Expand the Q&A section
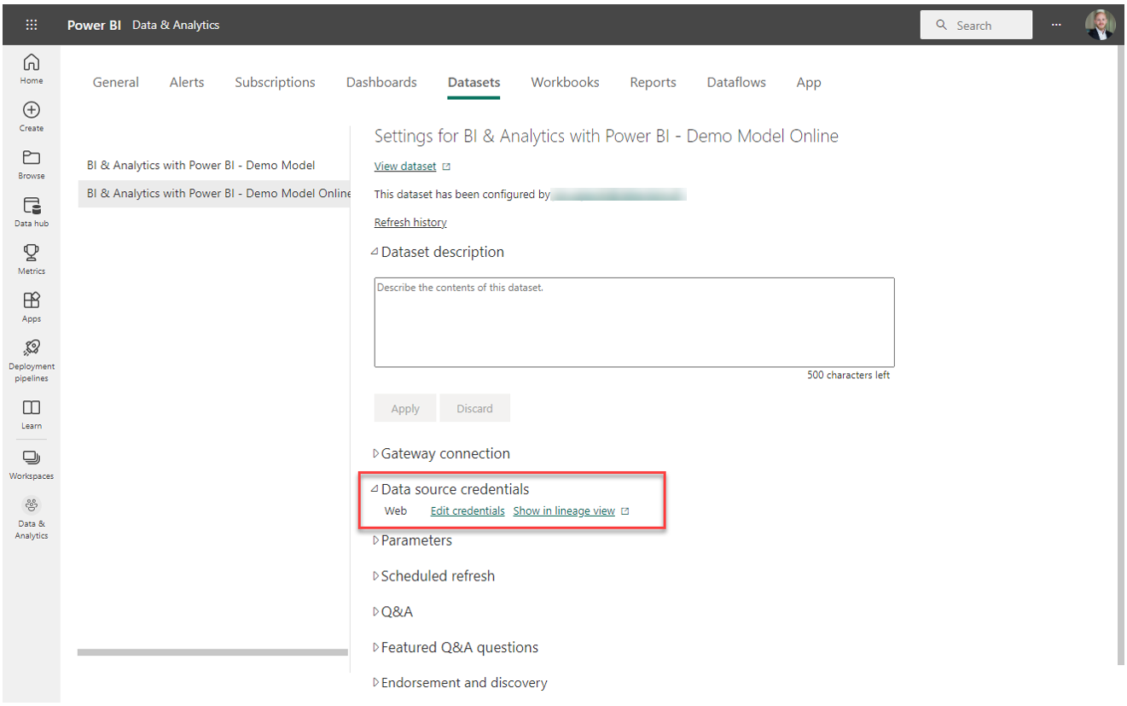This screenshot has width=1127, height=706. click(x=392, y=612)
